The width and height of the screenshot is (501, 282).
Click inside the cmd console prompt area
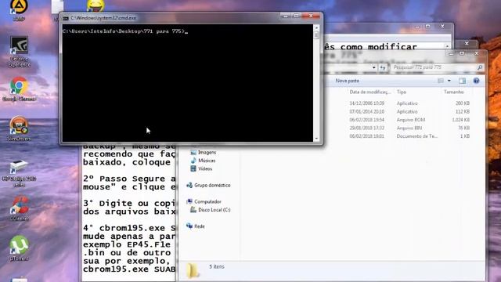(x=188, y=83)
